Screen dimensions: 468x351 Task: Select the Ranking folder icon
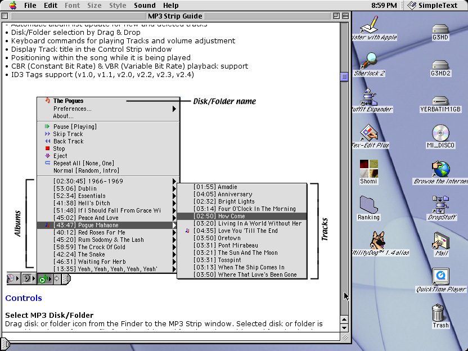pos(369,204)
